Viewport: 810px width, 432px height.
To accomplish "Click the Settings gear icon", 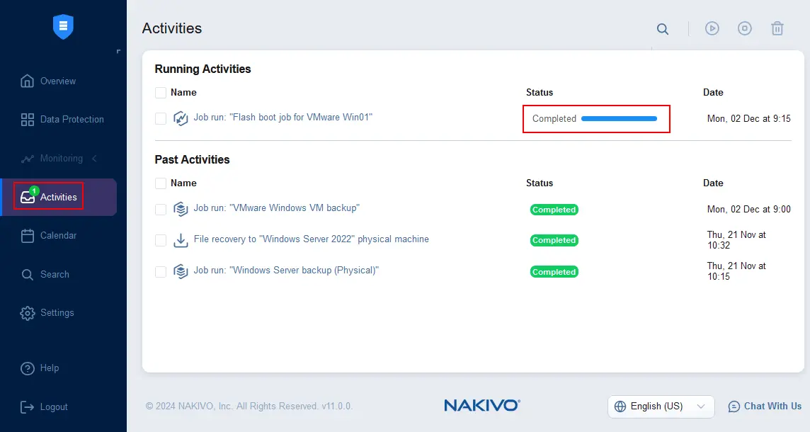I will click(28, 313).
